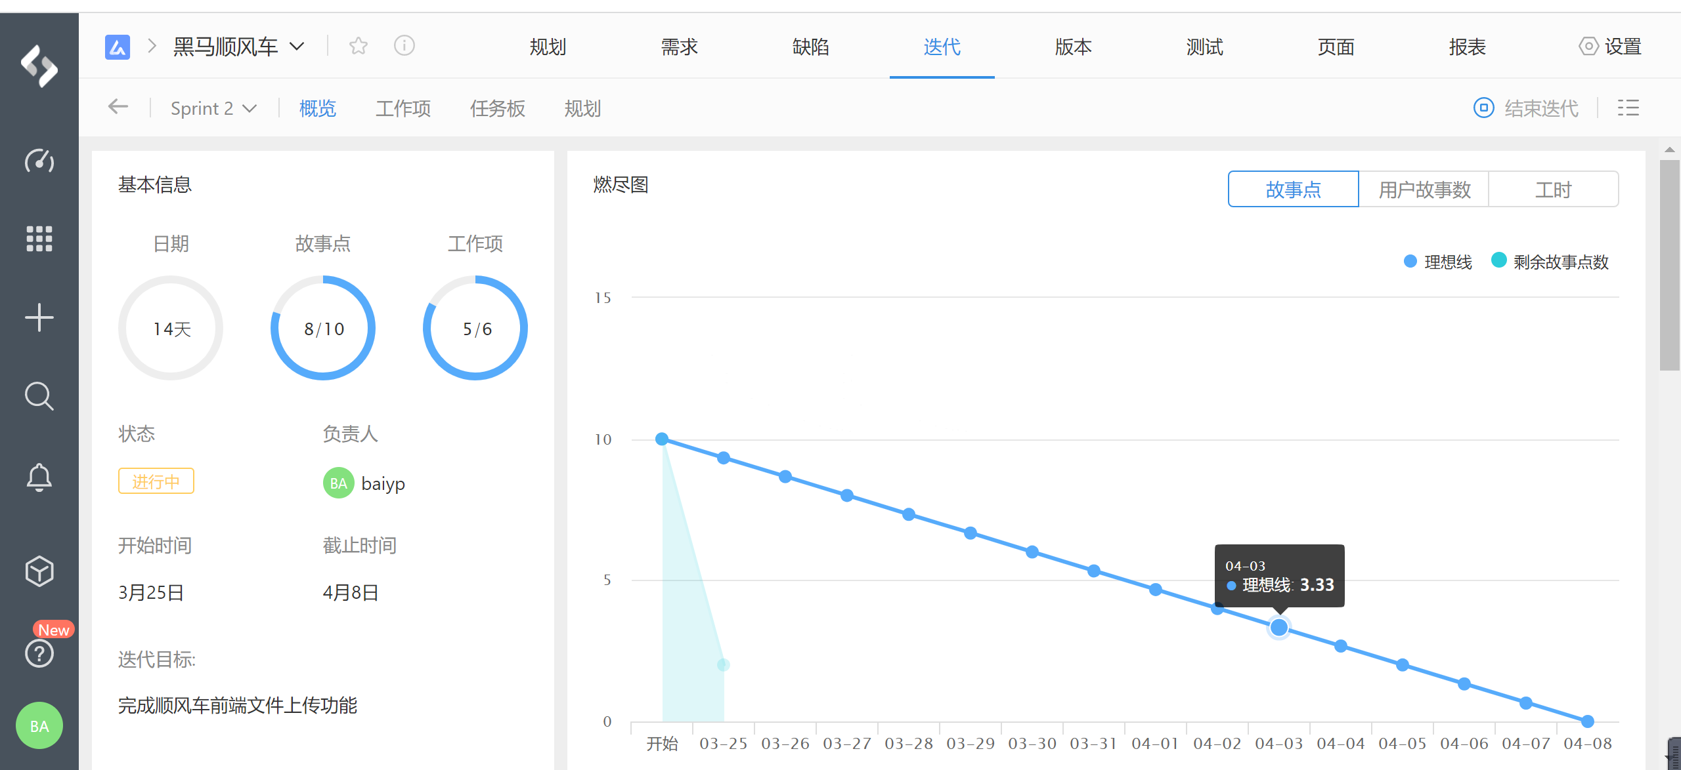Click the plus create icon in sidebar
This screenshot has height=770, width=1681.
click(39, 317)
